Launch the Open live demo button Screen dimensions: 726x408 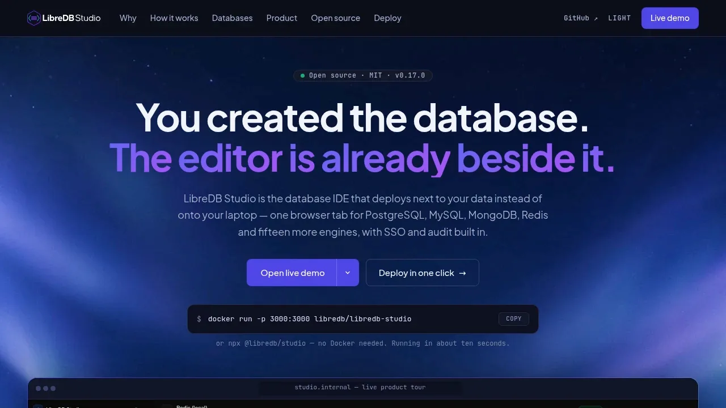coord(292,273)
